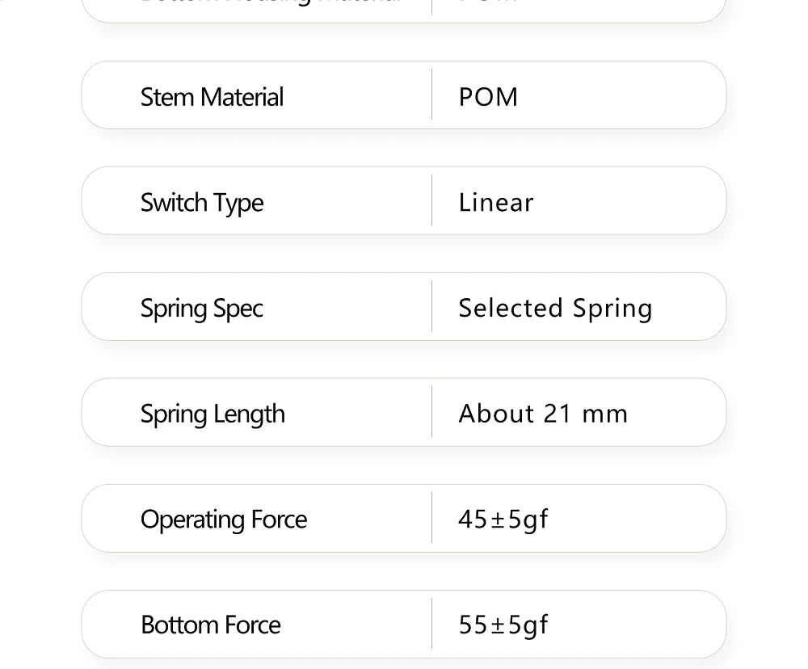
Task: Click the cut-off value in the top row
Action: (488, 2)
